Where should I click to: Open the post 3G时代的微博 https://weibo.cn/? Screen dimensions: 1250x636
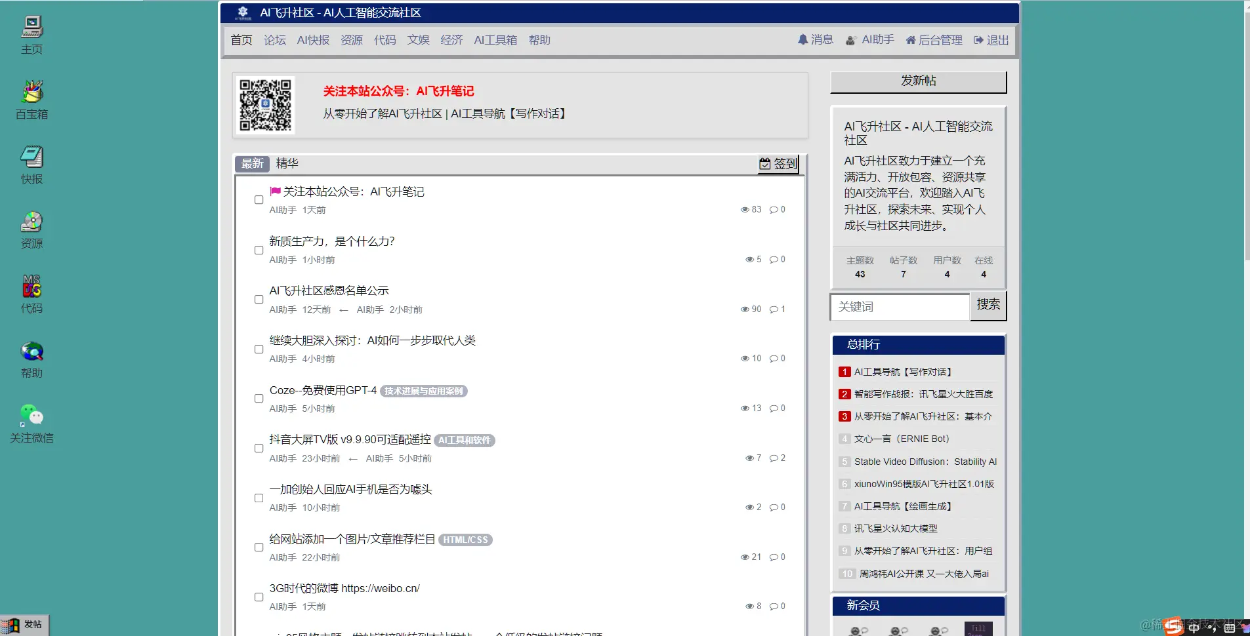tap(344, 588)
